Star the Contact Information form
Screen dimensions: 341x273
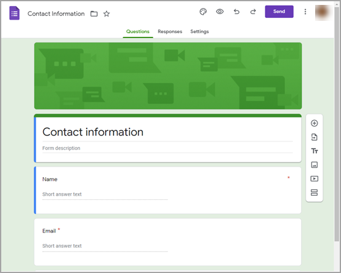pos(106,14)
